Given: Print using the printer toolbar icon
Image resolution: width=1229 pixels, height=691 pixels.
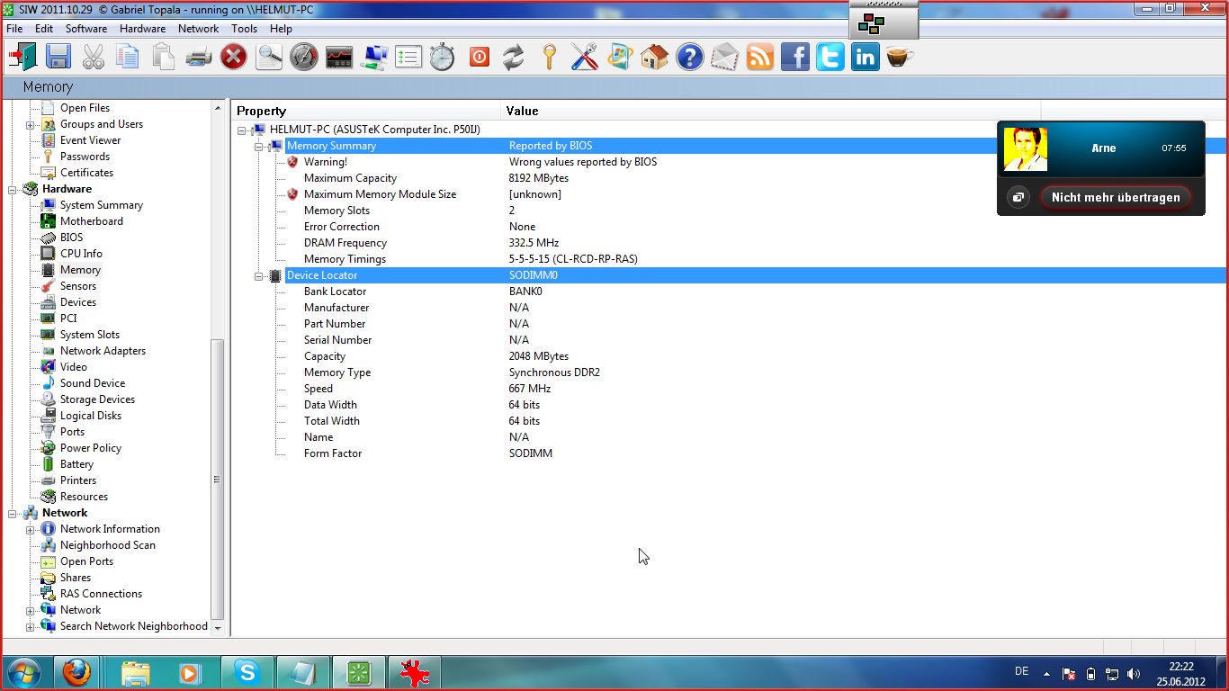Looking at the screenshot, I should 198,58.
